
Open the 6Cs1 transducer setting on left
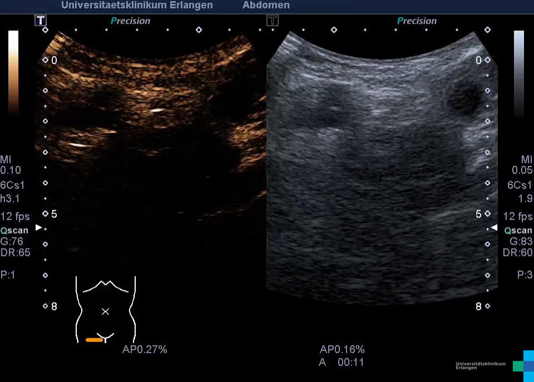click(x=12, y=185)
